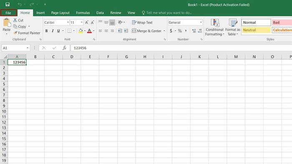Viewport: 292px width, 164px height.
Task: Open the font size 11 dropdown
Action: click(82, 22)
